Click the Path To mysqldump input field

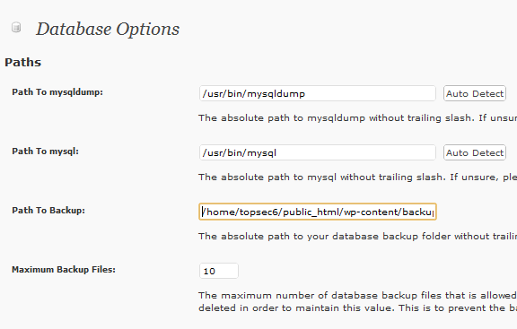pos(317,93)
